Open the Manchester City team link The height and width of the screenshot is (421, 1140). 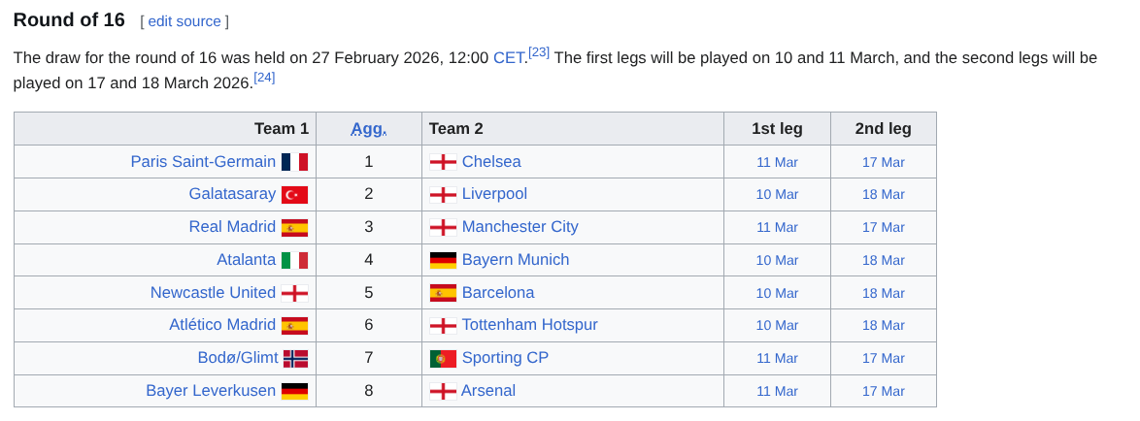[x=520, y=227]
